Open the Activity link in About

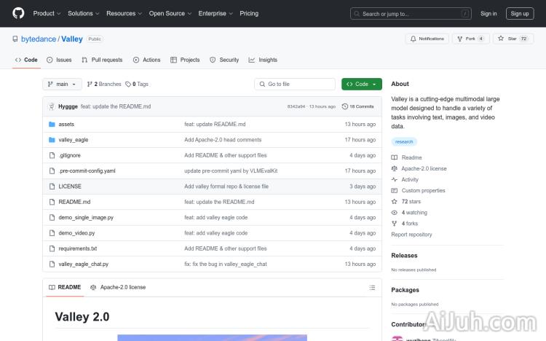pos(410,179)
